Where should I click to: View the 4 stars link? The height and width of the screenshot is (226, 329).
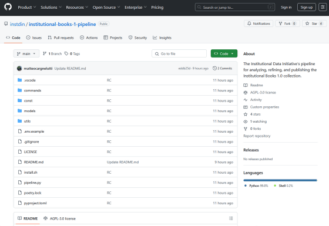252,114
